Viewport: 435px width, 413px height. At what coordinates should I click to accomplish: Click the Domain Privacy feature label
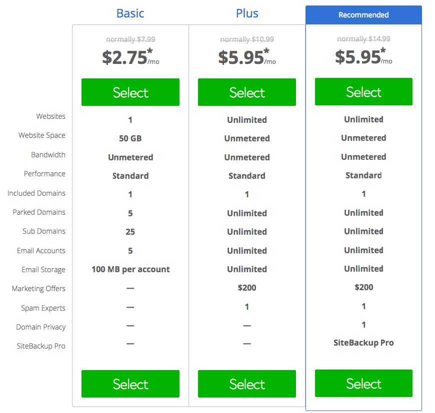tap(41, 327)
